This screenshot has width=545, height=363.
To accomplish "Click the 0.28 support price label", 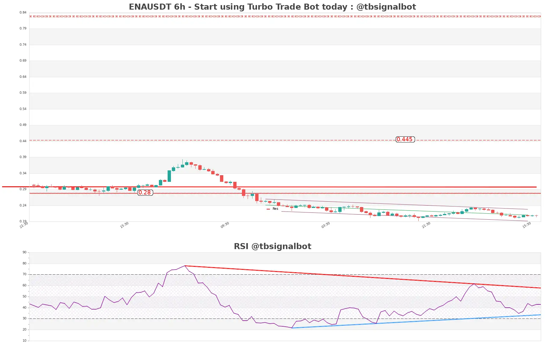I will click(145, 193).
